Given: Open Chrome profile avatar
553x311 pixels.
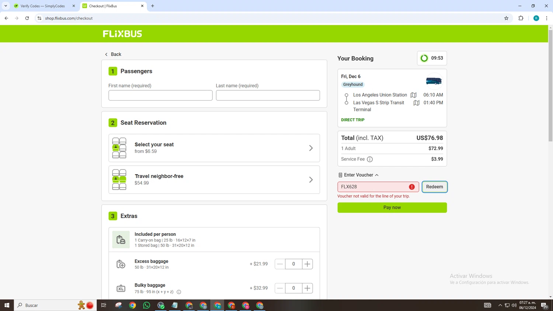Looking at the screenshot, I should pyautogui.click(x=536, y=18).
